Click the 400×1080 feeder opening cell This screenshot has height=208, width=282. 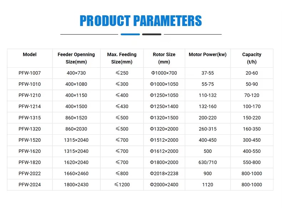pyautogui.click(x=76, y=84)
